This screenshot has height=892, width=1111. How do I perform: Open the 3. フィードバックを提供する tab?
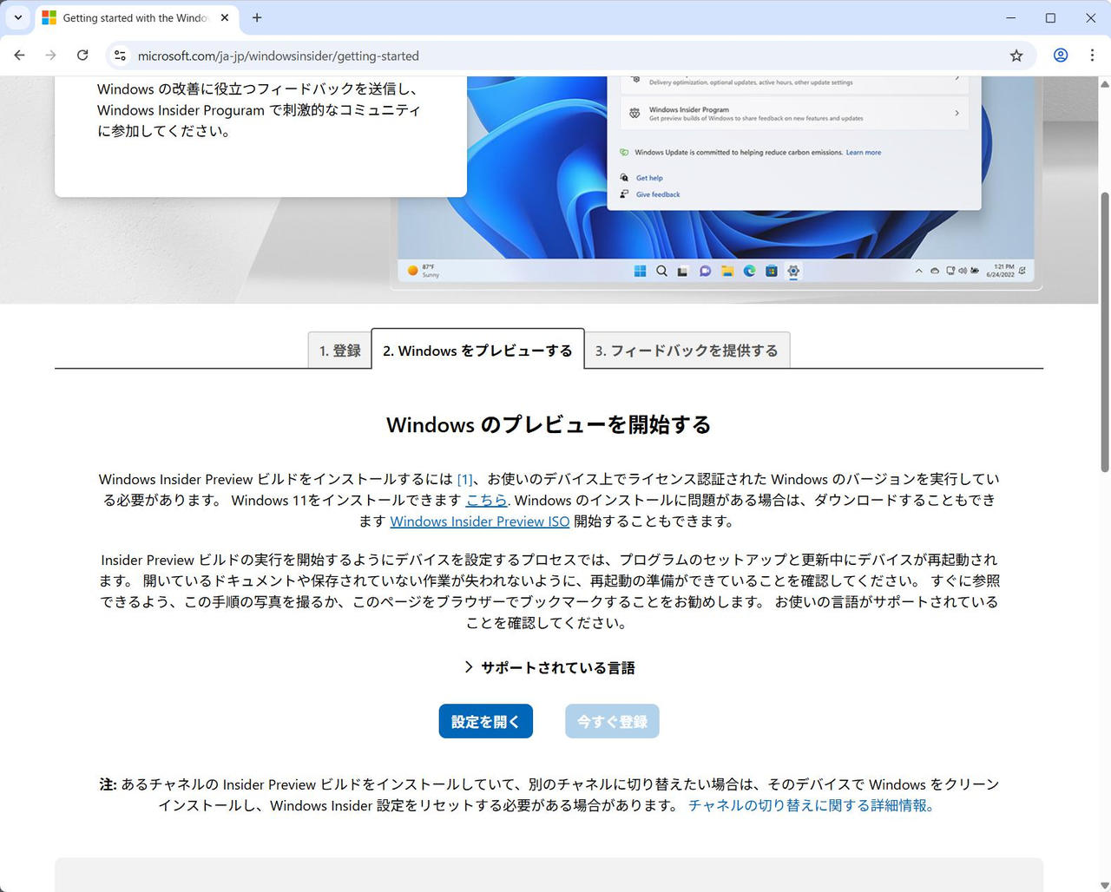pos(687,351)
